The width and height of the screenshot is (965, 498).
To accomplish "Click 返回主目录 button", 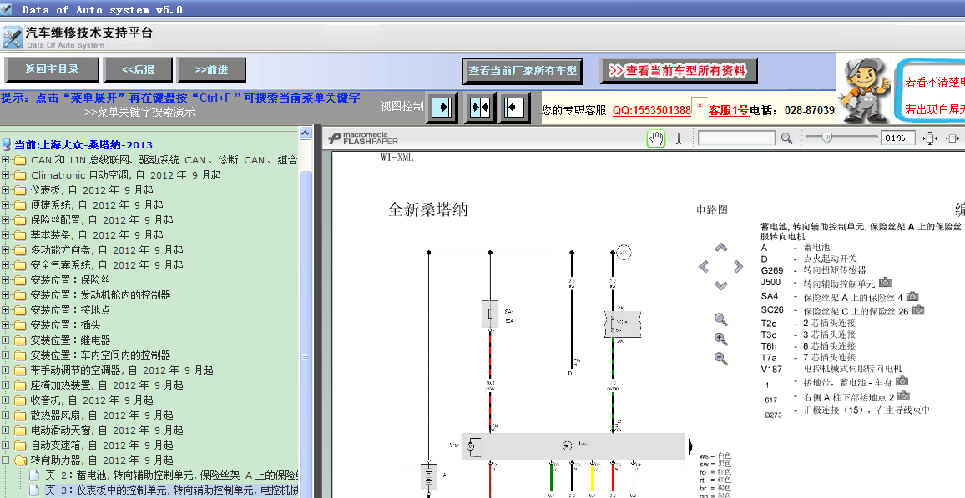I will (x=52, y=69).
